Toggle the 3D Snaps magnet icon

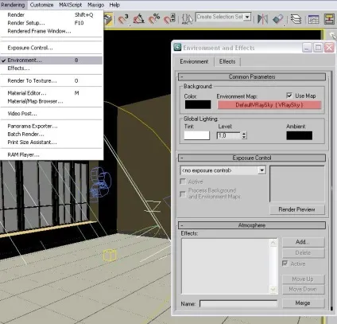pos(123,19)
